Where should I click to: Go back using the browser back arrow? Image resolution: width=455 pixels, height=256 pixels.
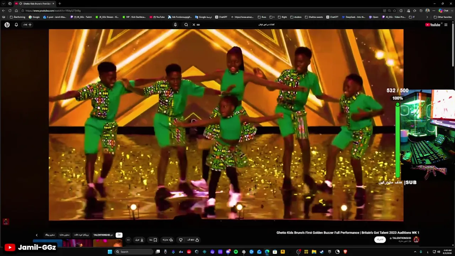point(4,11)
